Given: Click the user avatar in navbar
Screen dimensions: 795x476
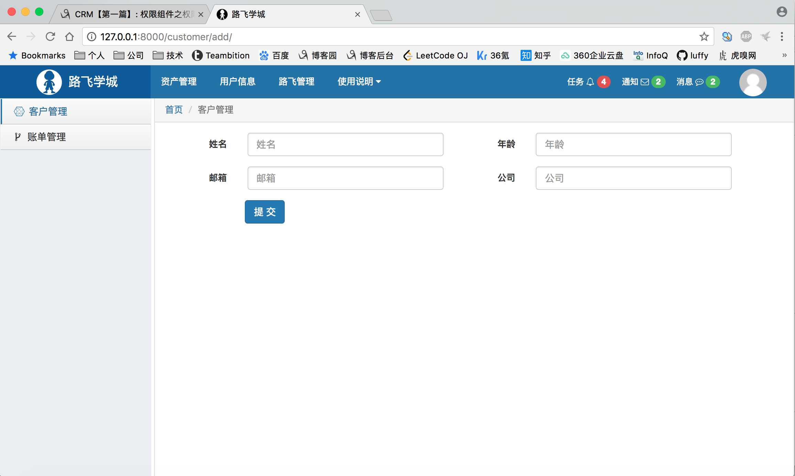Looking at the screenshot, I should 753,82.
